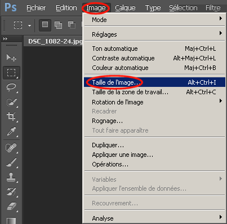Click Add to selection icon in options bar

pos(58,25)
